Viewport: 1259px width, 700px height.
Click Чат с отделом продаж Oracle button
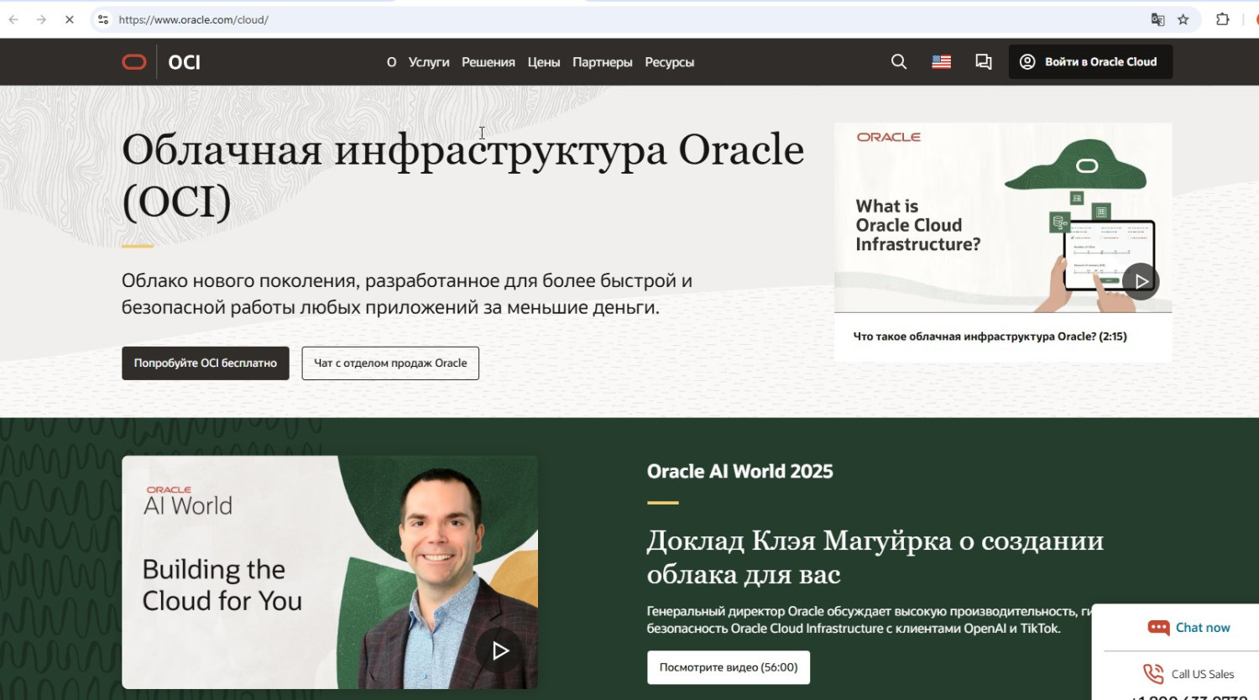coord(390,363)
